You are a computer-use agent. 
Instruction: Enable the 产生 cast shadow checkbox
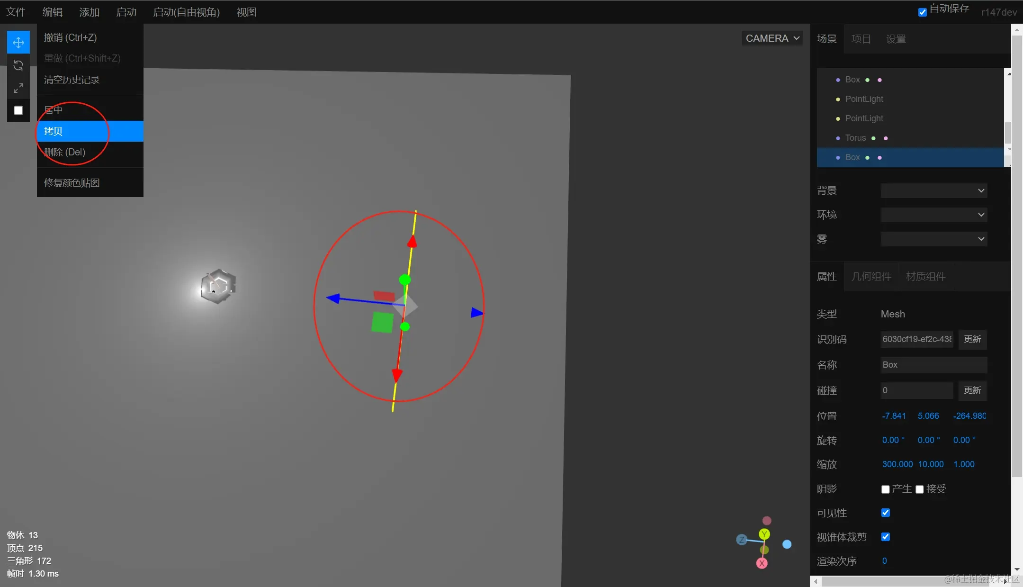(x=885, y=489)
